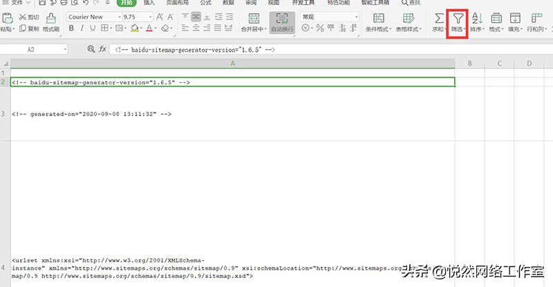Viewport: 553px width, 287px height.
Task: Click the Undo arrow icon
Action: pyautogui.click(x=85, y=3)
